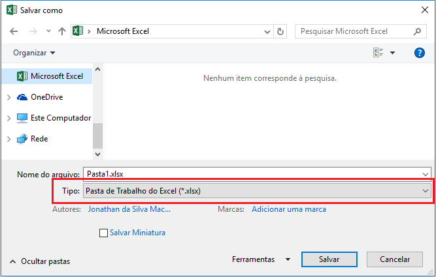Select Microsoft Excel in navigation pane

(x=47, y=76)
